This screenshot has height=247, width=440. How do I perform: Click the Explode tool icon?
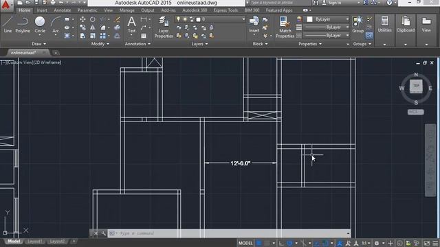click(117, 27)
